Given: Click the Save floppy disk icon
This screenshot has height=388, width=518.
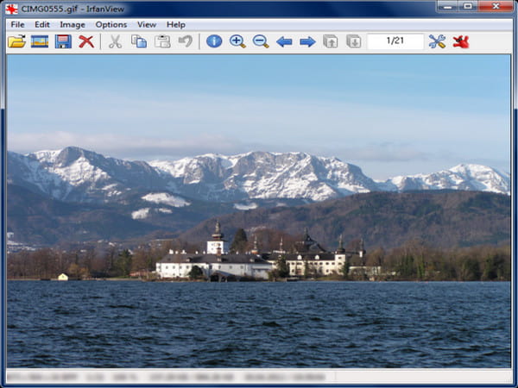Looking at the screenshot, I should [63, 41].
